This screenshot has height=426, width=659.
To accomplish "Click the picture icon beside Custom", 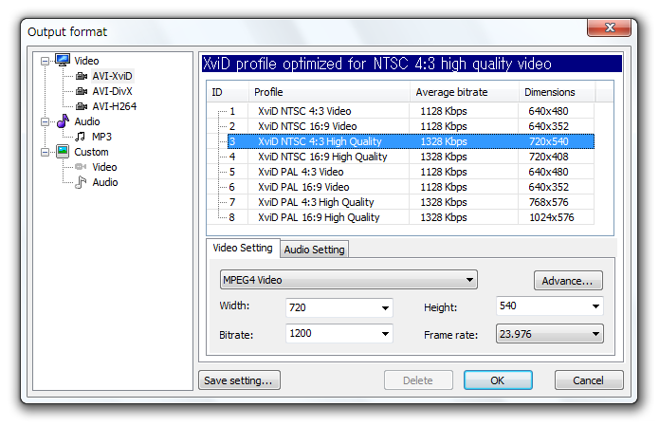I will (x=63, y=152).
